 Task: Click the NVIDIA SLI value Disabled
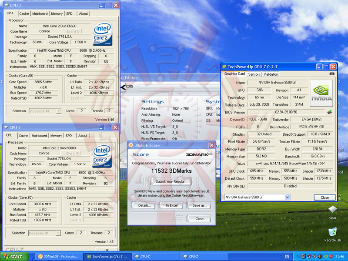[290, 186]
